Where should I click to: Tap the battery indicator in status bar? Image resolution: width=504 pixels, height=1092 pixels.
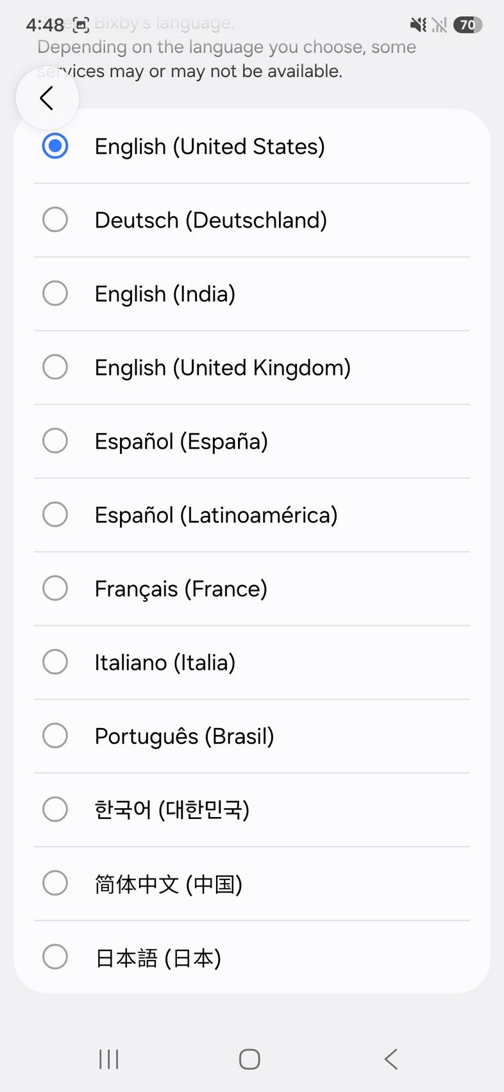(467, 25)
